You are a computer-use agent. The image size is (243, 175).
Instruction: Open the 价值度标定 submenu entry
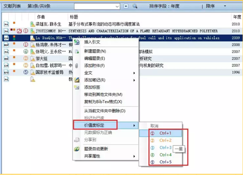click(x=106, y=125)
